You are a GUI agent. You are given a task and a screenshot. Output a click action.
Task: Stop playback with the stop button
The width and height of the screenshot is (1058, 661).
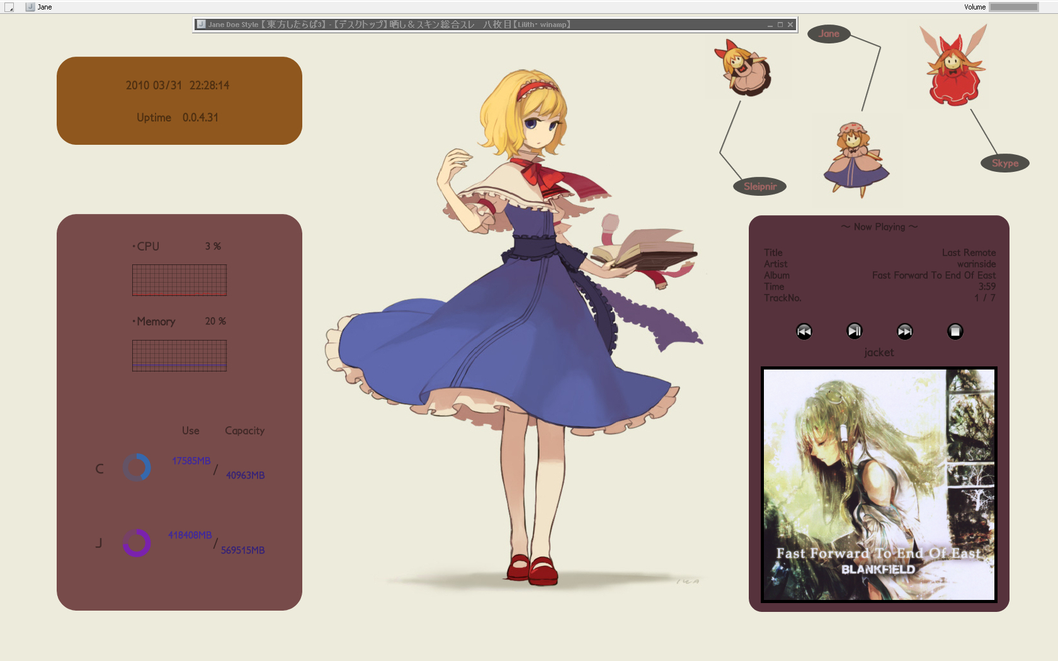(955, 332)
